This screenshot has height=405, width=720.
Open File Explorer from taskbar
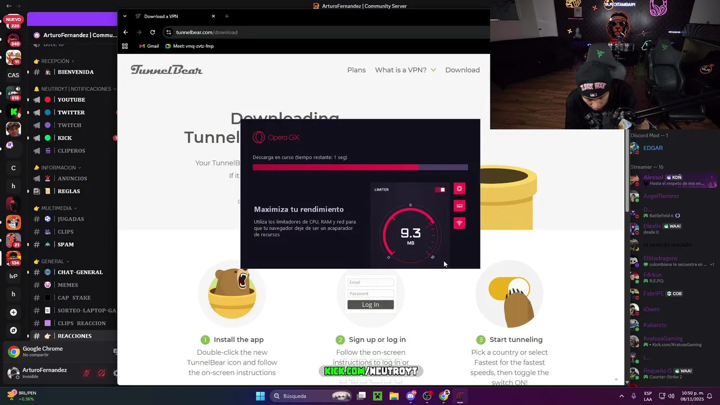click(394, 396)
